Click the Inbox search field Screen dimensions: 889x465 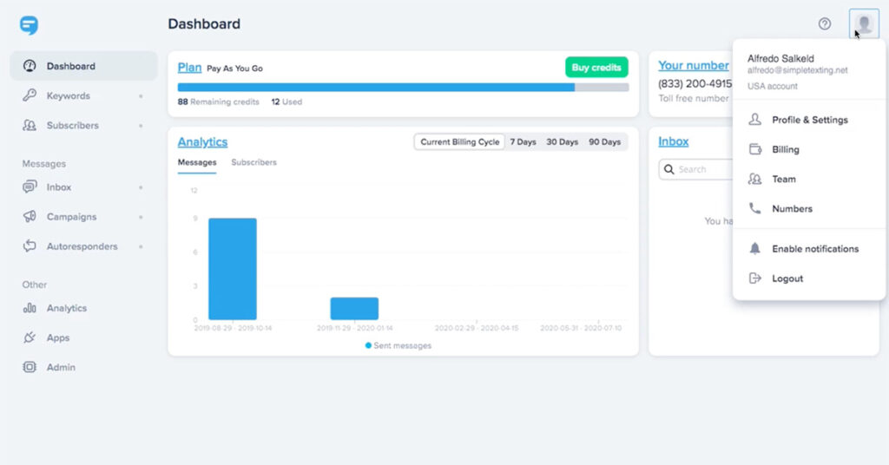699,169
